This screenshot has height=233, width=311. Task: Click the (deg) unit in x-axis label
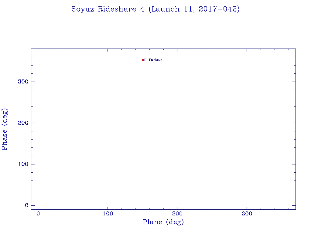[x=175, y=222]
